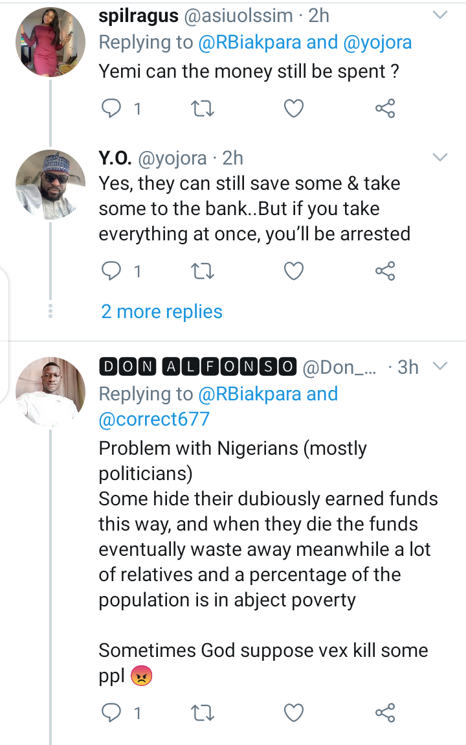The width and height of the screenshot is (466, 745).
Task: Open spilragus's profile picture
Action: [x=50, y=45]
